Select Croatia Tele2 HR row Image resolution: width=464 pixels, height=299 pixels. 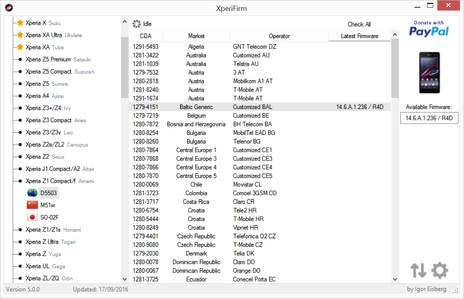pyautogui.click(x=260, y=210)
